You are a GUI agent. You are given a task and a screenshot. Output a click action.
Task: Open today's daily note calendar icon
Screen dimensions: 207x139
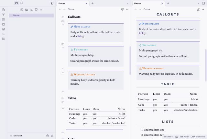[x=4, y=24]
